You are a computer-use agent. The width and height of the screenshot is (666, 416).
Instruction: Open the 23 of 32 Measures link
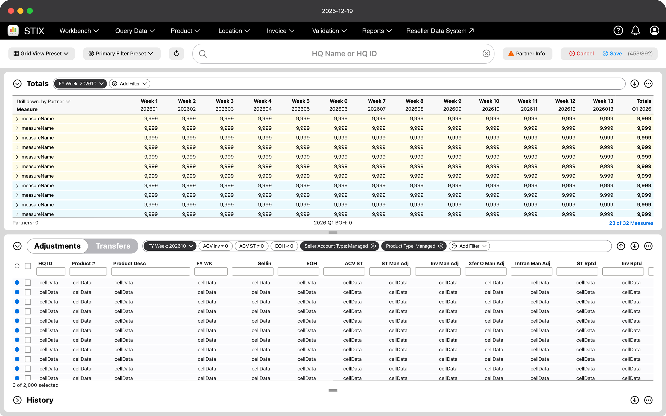point(631,223)
